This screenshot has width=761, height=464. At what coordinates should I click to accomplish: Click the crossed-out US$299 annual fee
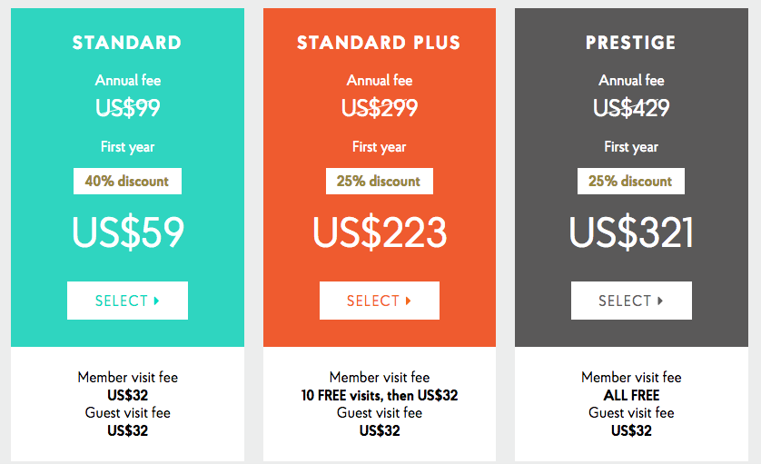point(380,108)
